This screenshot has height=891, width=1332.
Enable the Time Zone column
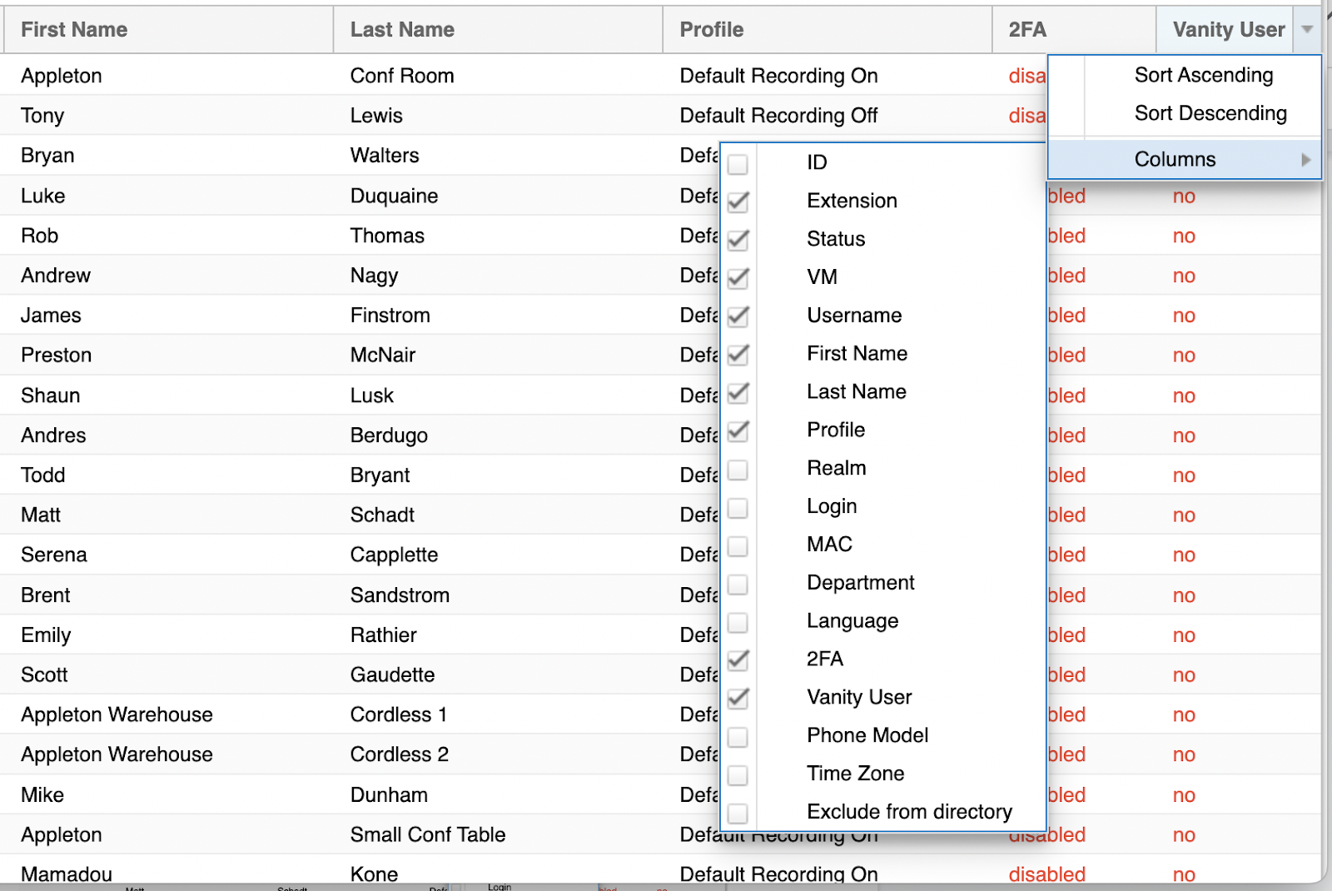[x=737, y=775]
